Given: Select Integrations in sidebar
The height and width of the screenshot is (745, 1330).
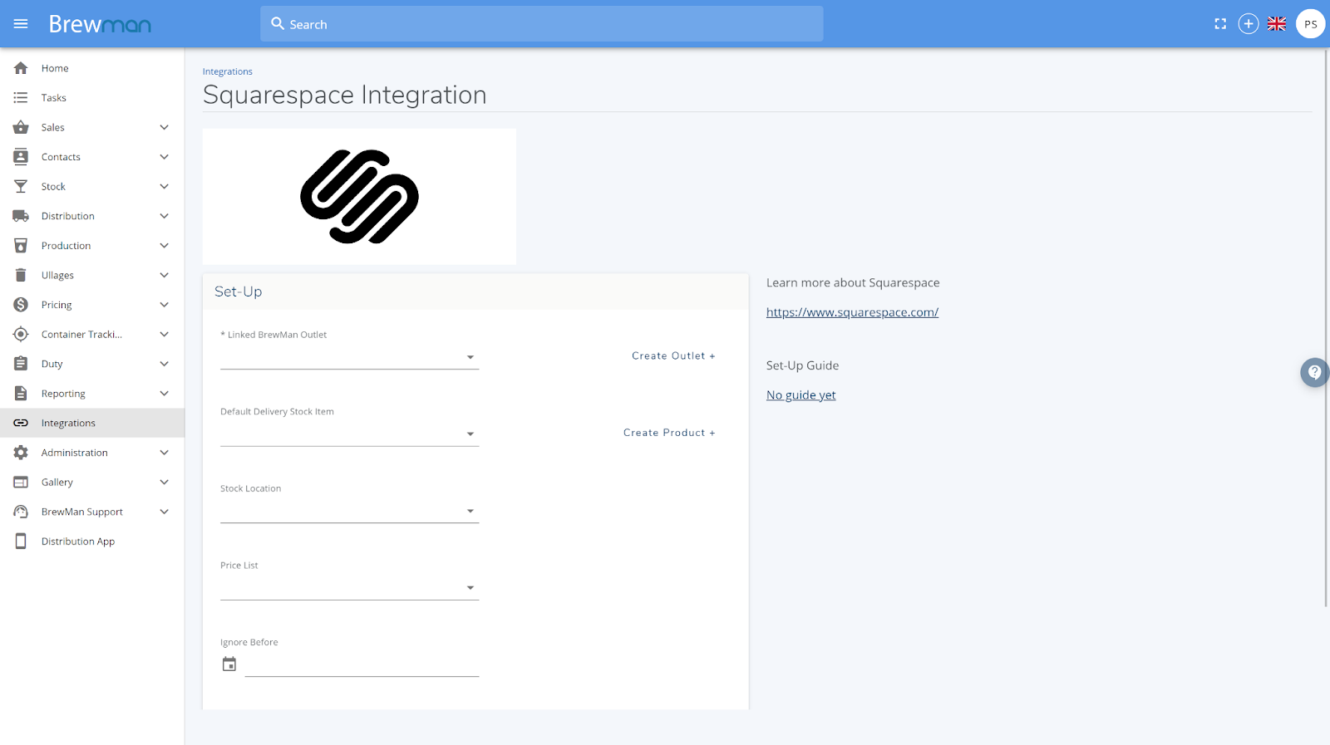Looking at the screenshot, I should point(92,423).
